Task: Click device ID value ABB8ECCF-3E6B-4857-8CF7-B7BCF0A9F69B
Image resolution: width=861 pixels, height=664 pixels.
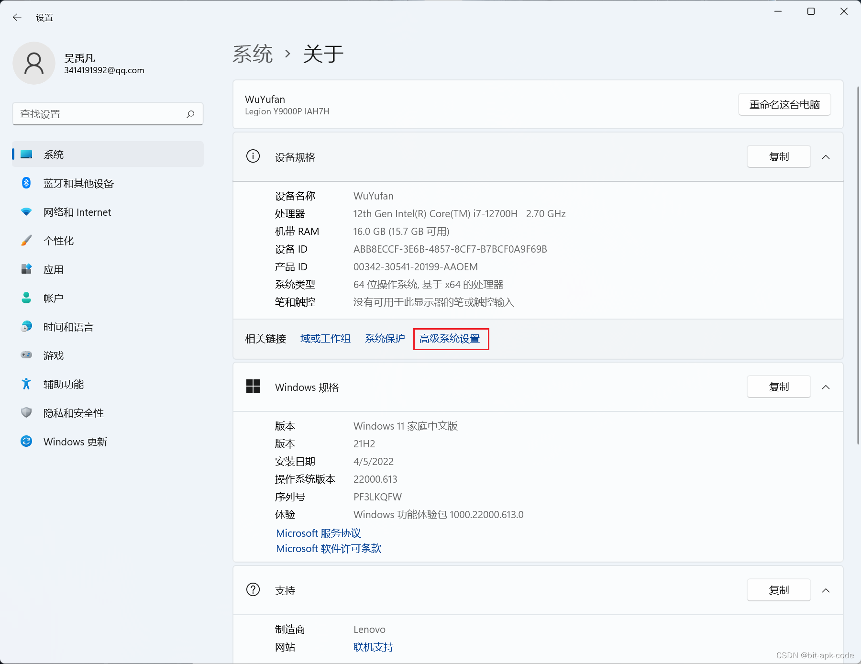Action: (x=450, y=249)
